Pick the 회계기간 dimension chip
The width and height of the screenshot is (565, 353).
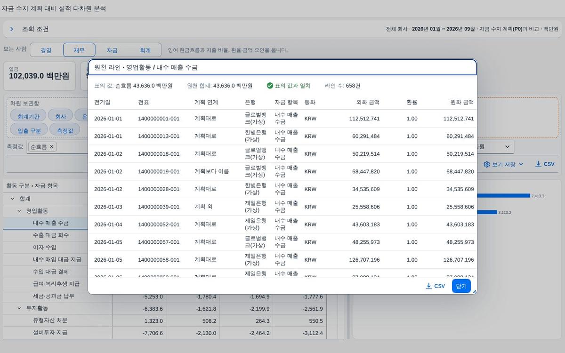click(28, 116)
